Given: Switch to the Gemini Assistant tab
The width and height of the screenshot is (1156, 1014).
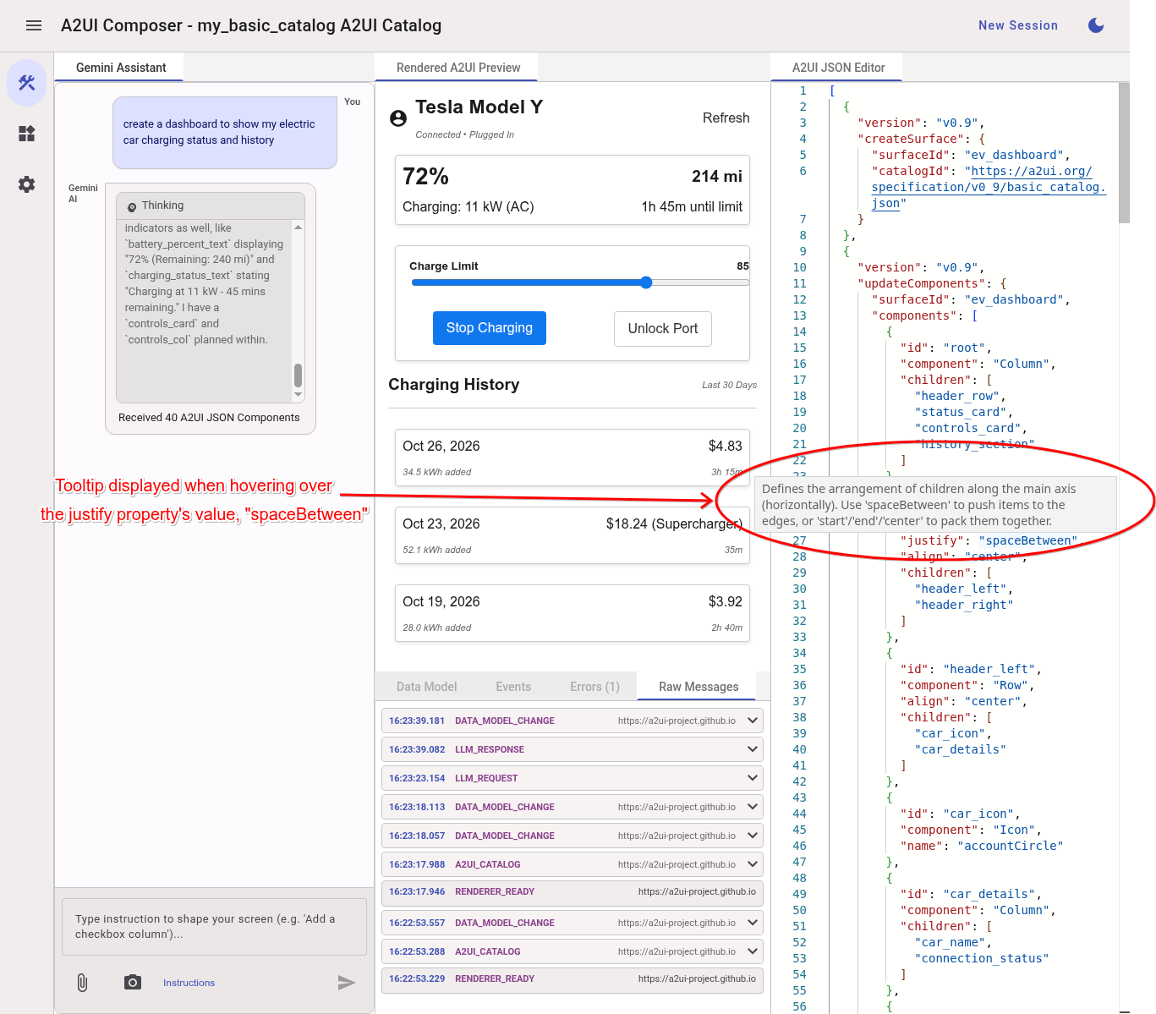Looking at the screenshot, I should click(x=121, y=68).
